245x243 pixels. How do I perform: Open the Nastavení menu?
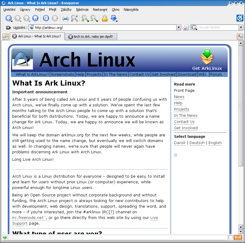tap(100, 10)
